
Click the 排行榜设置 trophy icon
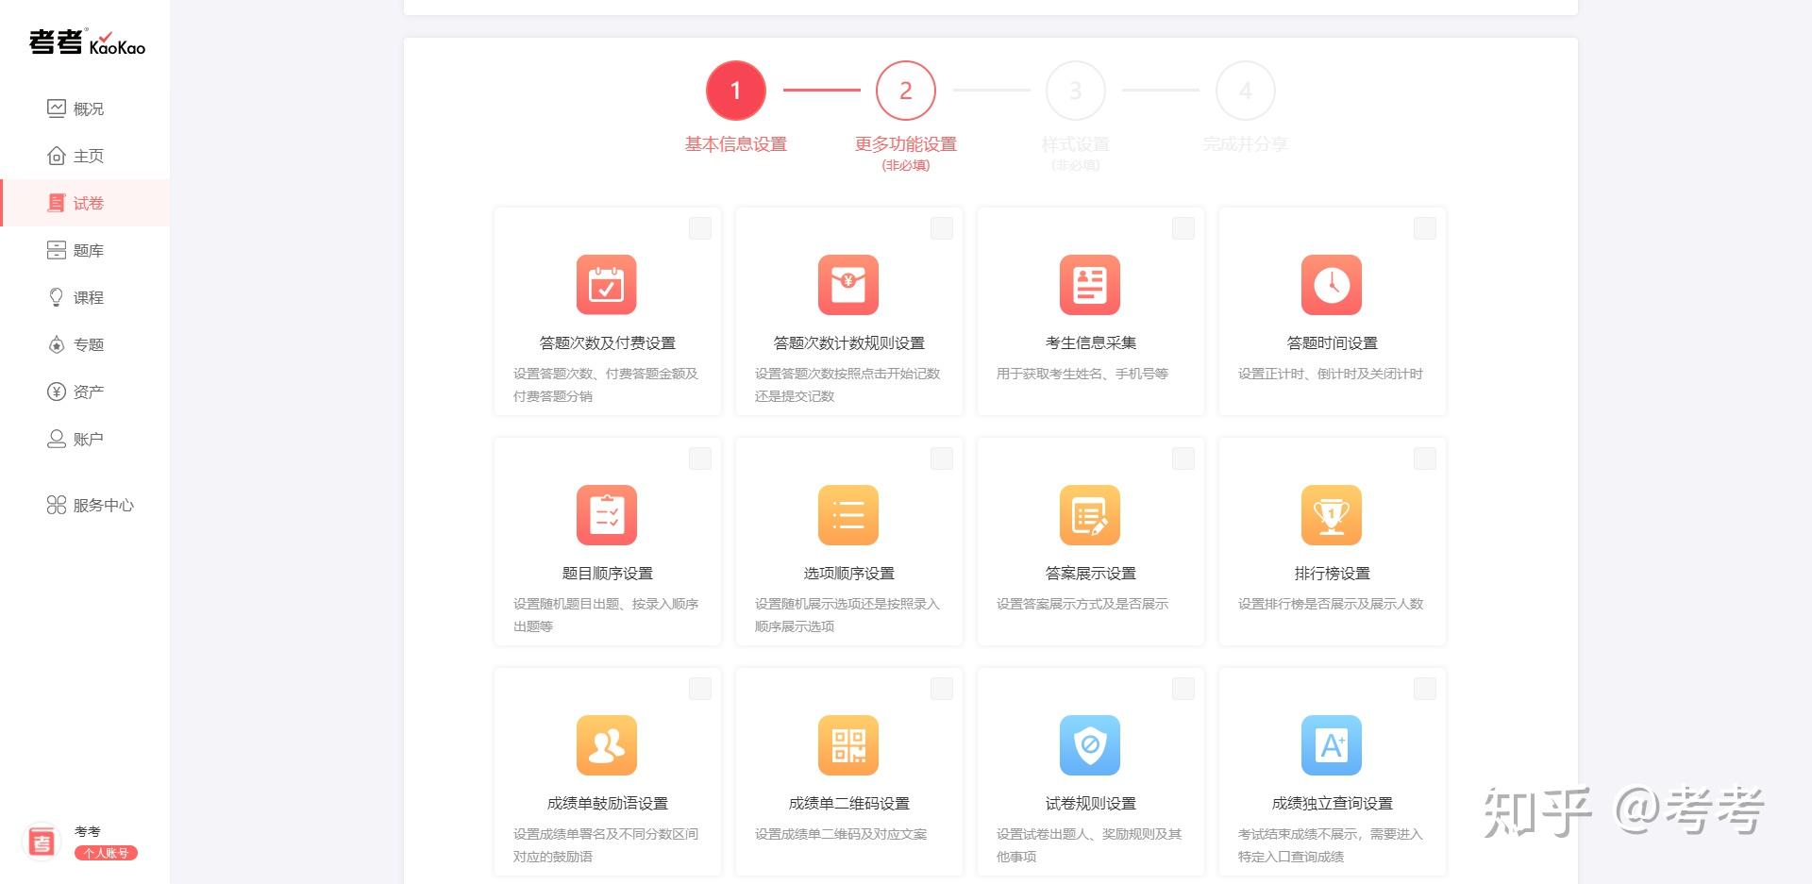(1332, 515)
